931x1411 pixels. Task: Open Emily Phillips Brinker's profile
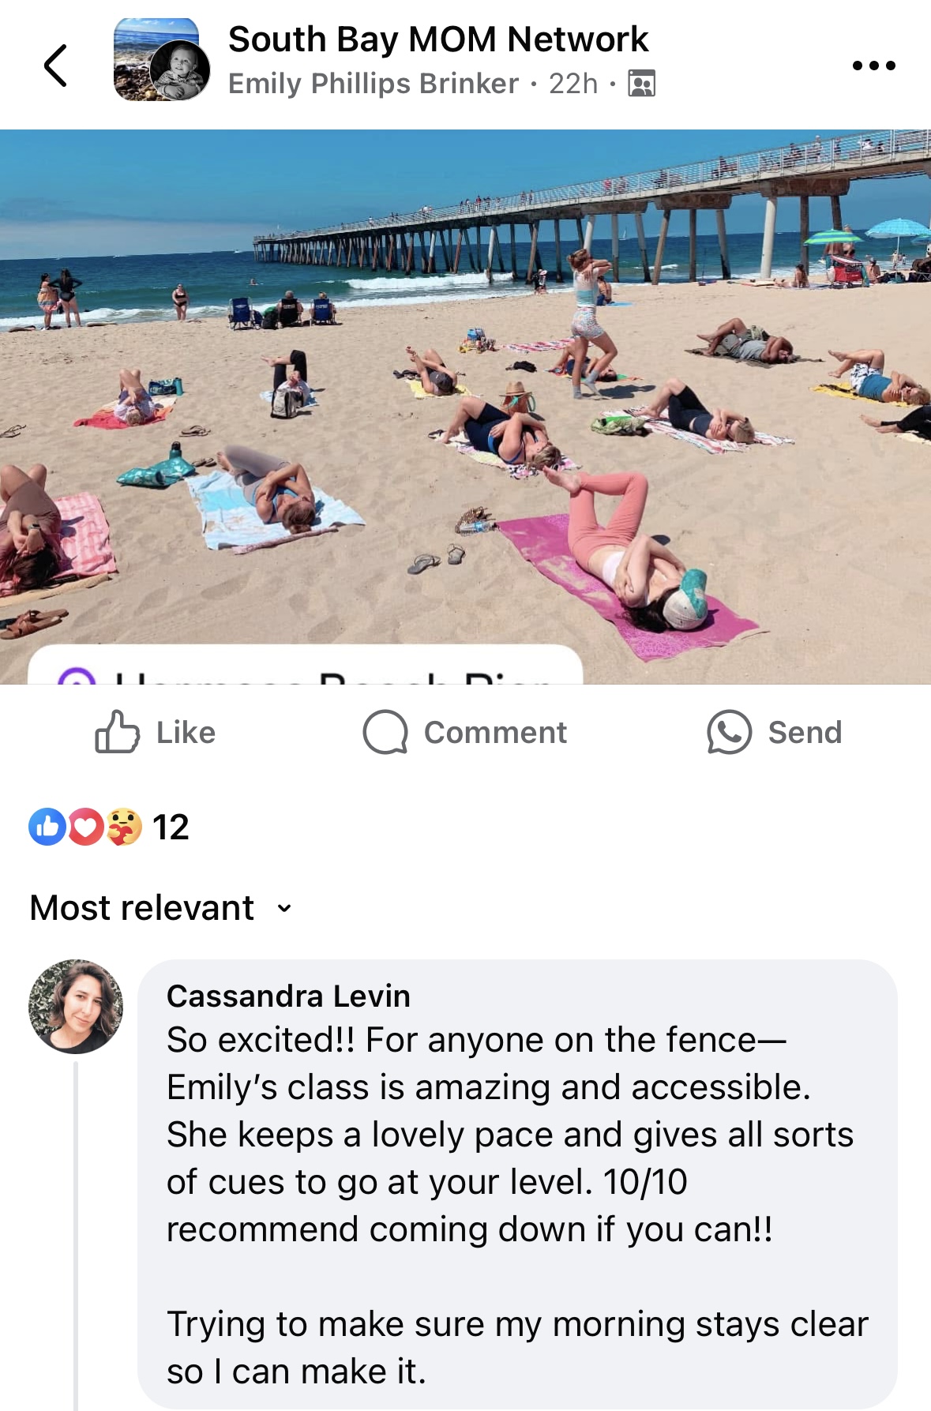(374, 83)
